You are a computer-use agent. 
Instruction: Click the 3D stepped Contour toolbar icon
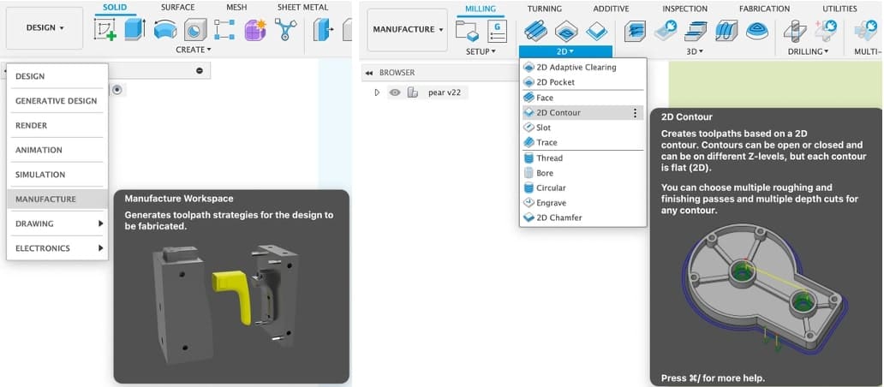tap(696, 31)
